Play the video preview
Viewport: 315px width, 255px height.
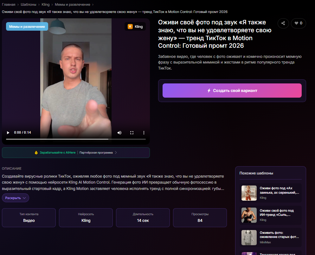point(8,133)
